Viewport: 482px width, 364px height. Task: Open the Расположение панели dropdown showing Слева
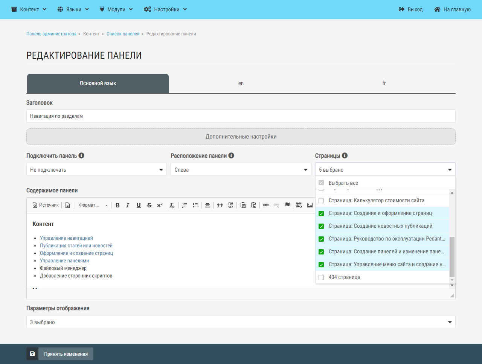(241, 169)
